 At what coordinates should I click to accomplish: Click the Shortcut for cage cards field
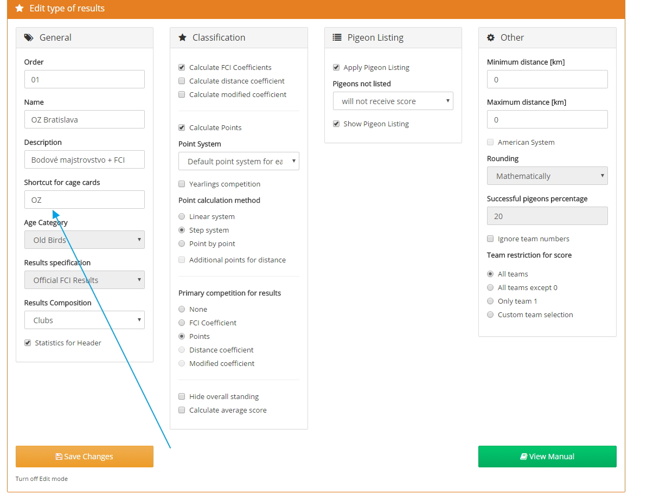(x=85, y=200)
